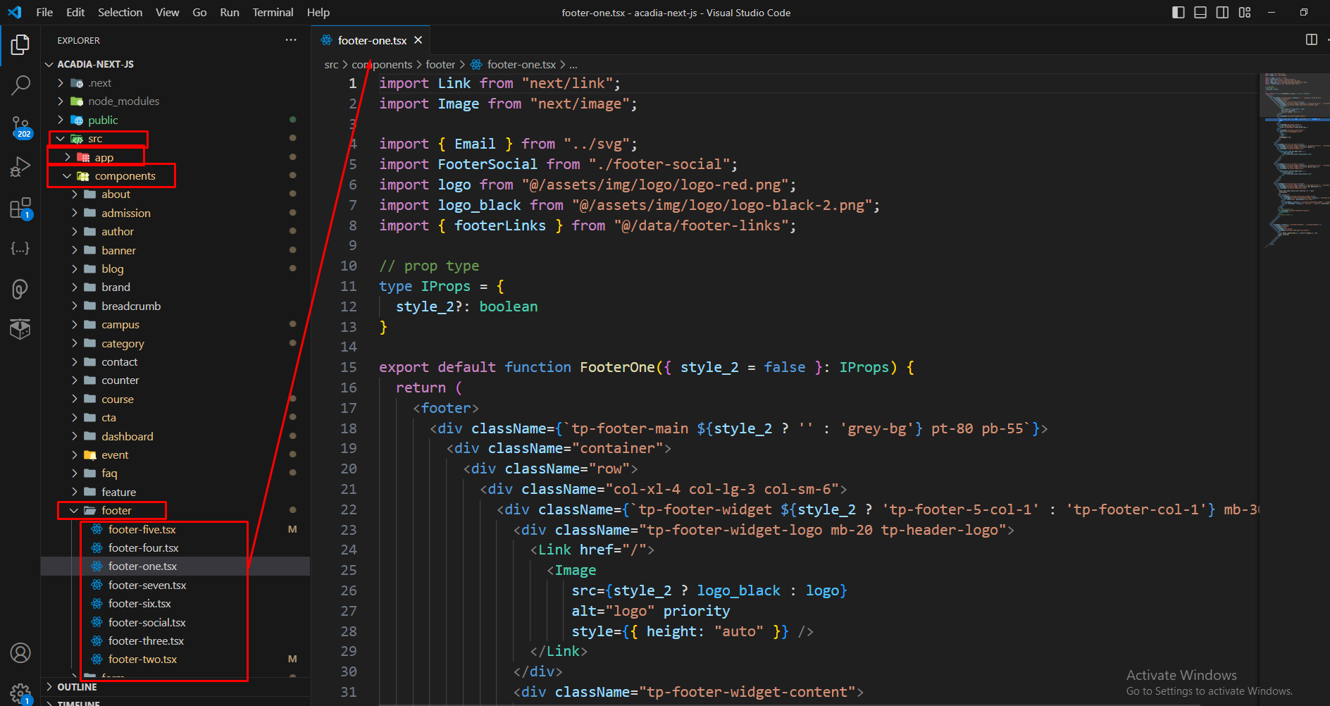Screen dimensions: 1330x706
Task: Click the "next/link" import string
Action: point(567,83)
